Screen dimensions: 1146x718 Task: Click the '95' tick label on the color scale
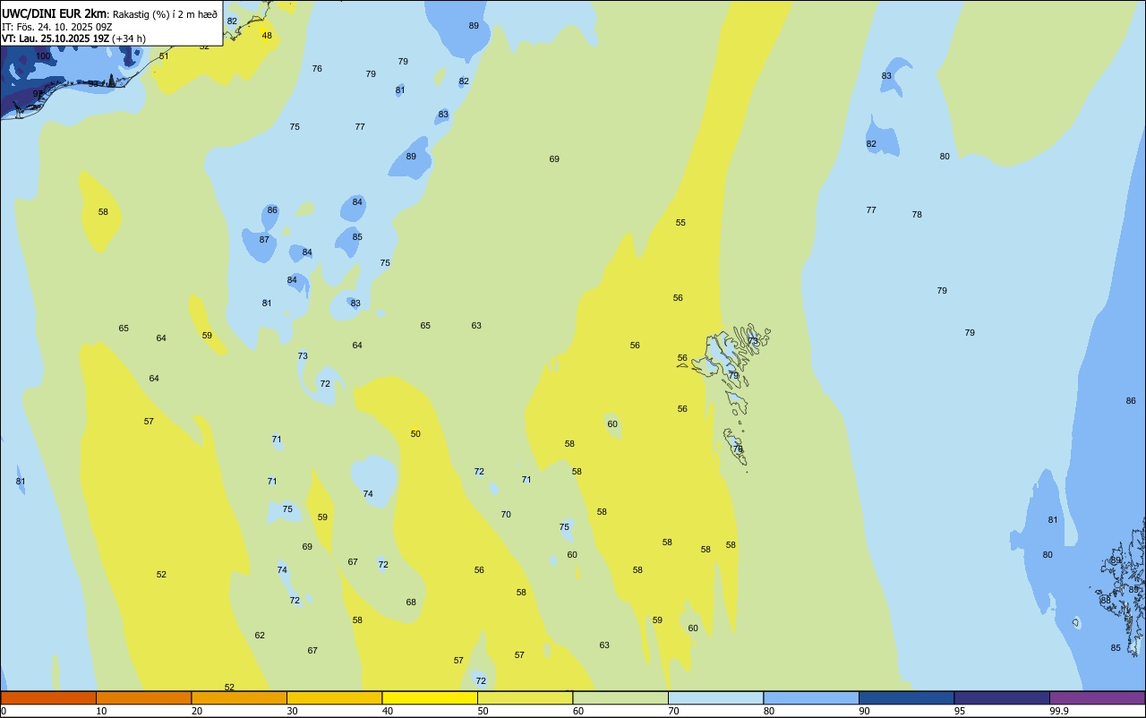point(960,711)
